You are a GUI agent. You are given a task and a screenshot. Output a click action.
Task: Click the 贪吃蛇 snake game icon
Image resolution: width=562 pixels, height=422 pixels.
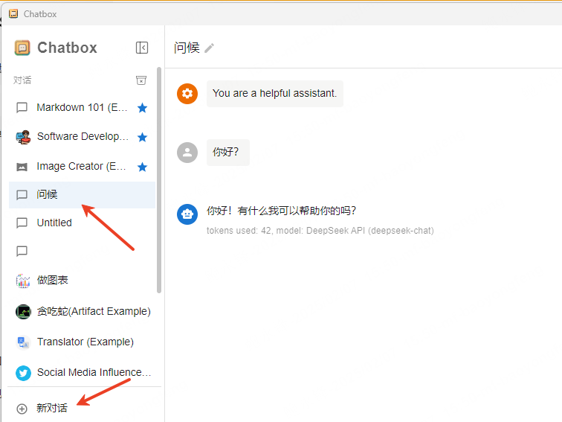23,311
